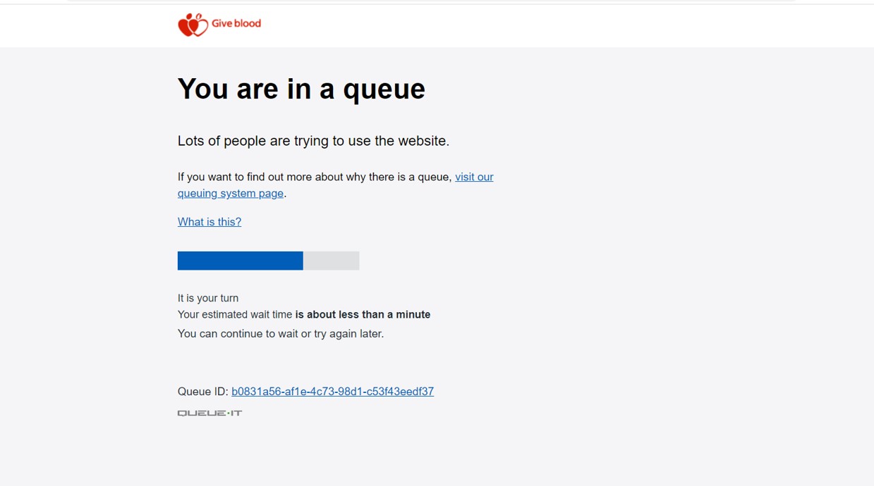Click the grey unfilled part of progress bar
Viewport: 874px width, 486px height.
click(331, 261)
